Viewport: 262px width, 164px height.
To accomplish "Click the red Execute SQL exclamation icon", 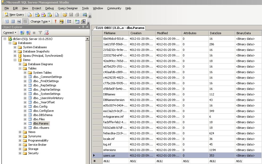I will pyautogui.click(x=55, y=21).
